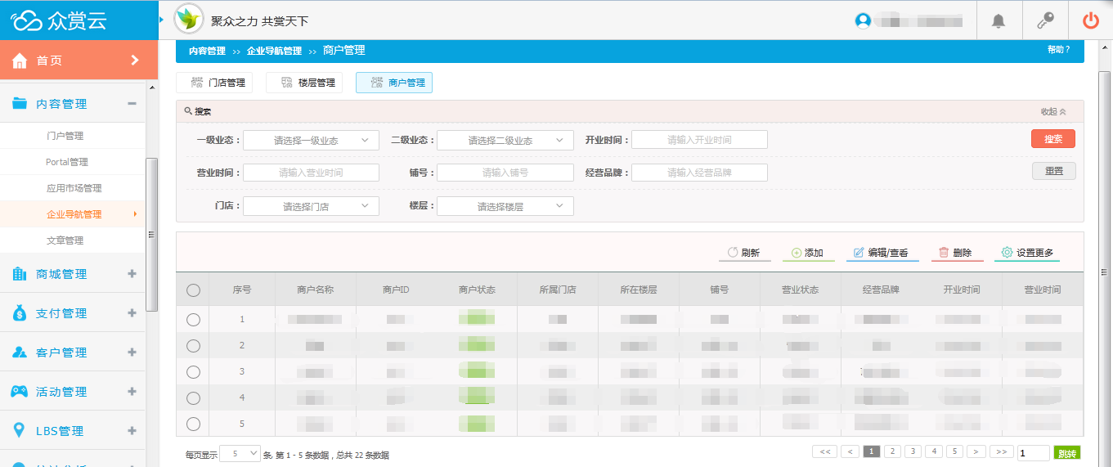Click the 编辑/查看 pencil icon
The width and height of the screenshot is (1113, 467).
point(859,253)
